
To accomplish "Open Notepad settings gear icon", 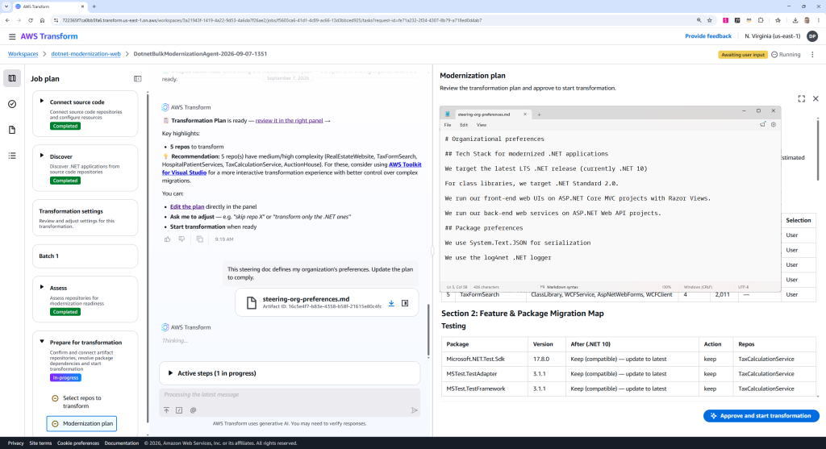I will click(774, 125).
